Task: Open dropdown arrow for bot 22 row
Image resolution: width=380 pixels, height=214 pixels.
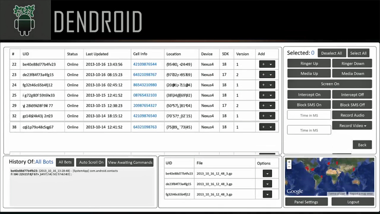Action: tap(271, 64)
